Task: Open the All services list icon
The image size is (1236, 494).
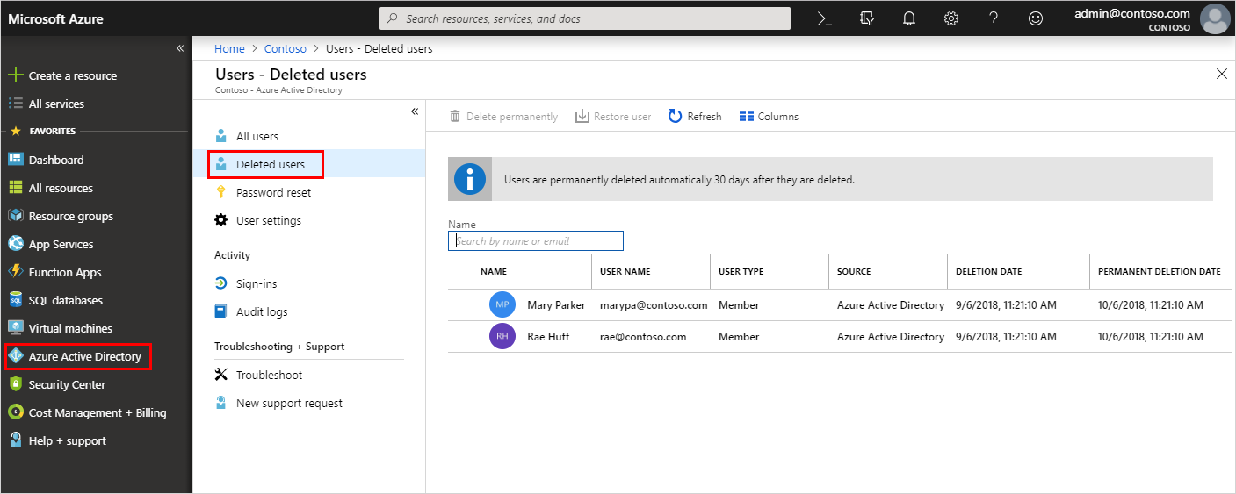Action: coord(15,104)
